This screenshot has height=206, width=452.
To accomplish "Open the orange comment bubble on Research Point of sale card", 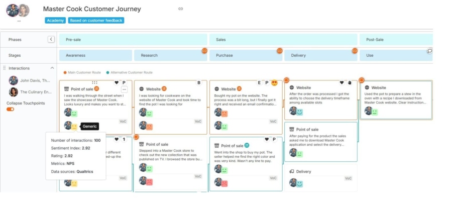I will [x=136, y=137].
